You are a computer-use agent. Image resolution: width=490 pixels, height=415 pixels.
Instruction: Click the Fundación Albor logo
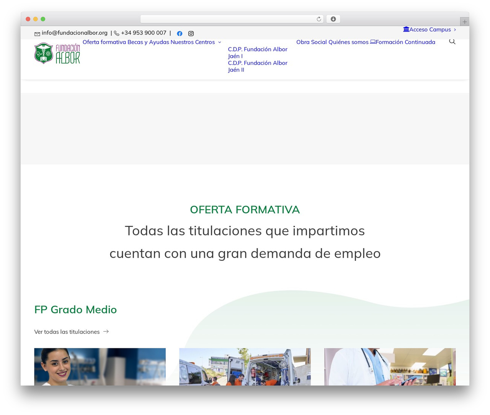57,53
